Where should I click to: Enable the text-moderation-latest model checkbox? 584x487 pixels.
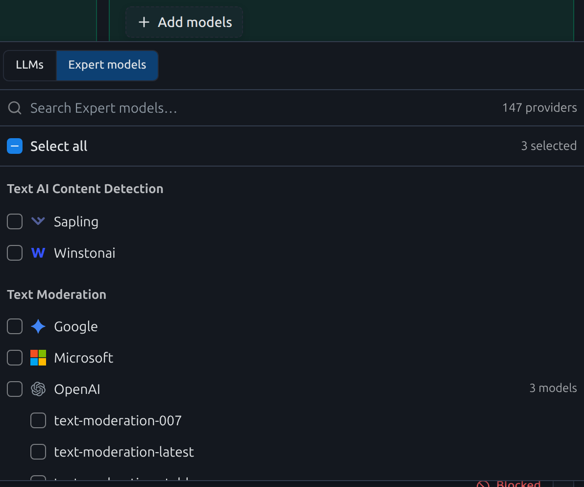pyautogui.click(x=38, y=452)
